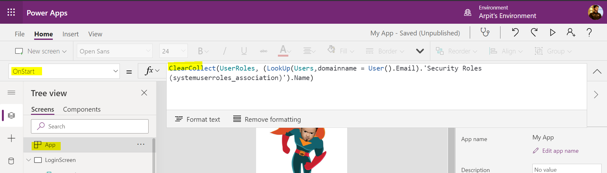The height and width of the screenshot is (173, 607).
Task: Apply underline formatting
Action: pos(244,51)
